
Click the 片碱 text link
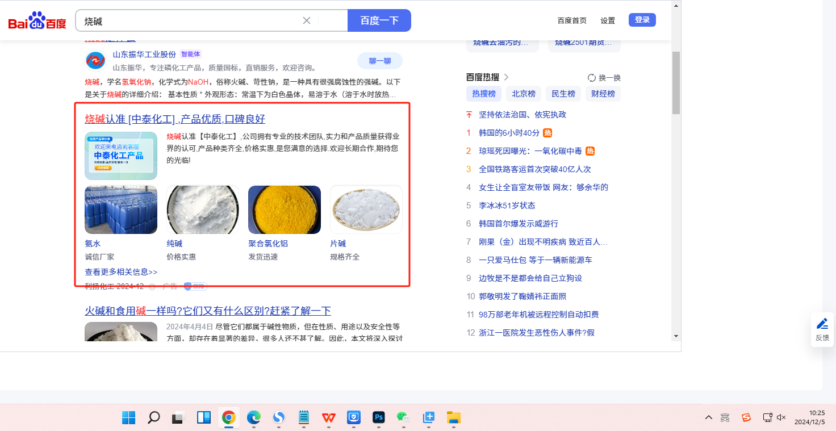point(338,244)
